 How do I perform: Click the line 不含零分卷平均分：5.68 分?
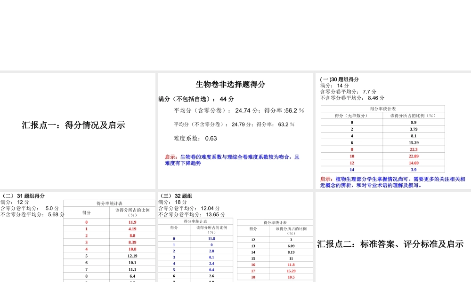(x=32, y=215)
